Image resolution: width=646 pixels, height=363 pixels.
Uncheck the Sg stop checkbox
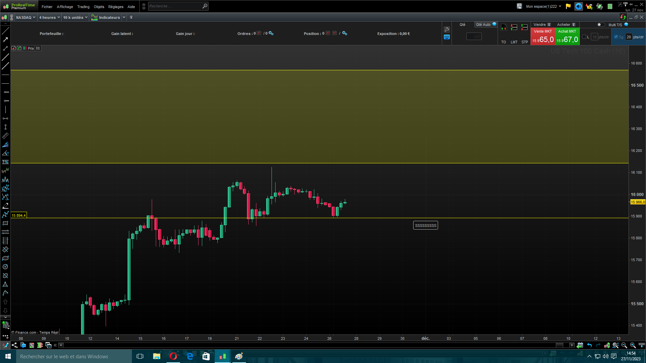click(616, 37)
